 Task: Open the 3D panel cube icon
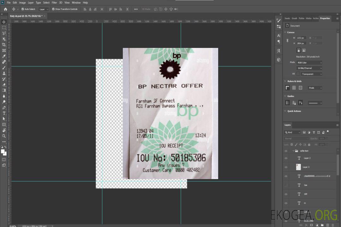(278, 59)
